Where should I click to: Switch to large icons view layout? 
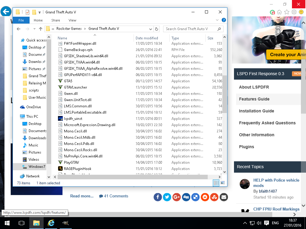[x=222, y=183]
